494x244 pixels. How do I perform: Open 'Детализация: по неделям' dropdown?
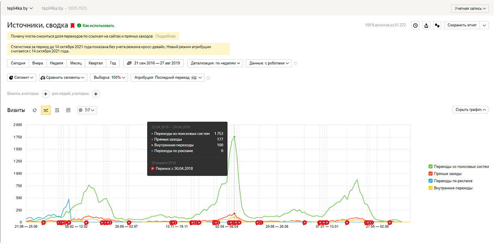coord(215,63)
